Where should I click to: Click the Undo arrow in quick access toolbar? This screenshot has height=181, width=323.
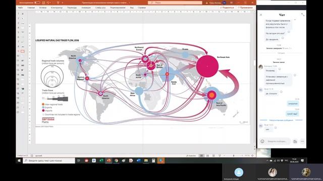48,3
